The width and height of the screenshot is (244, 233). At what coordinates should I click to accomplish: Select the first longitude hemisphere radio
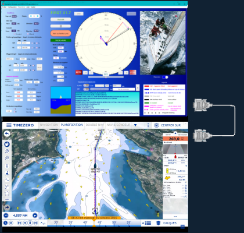pos(33,47)
